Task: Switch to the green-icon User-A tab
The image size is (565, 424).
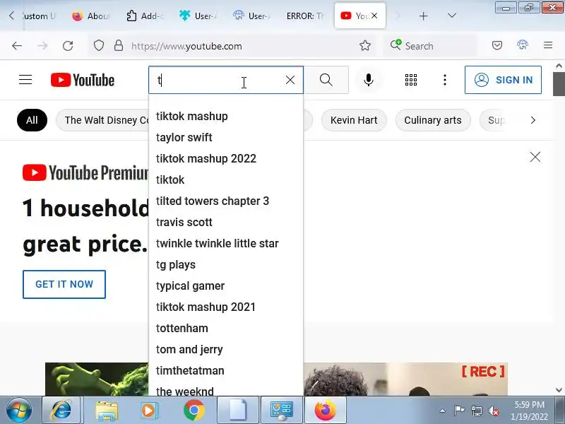Action: (x=198, y=16)
